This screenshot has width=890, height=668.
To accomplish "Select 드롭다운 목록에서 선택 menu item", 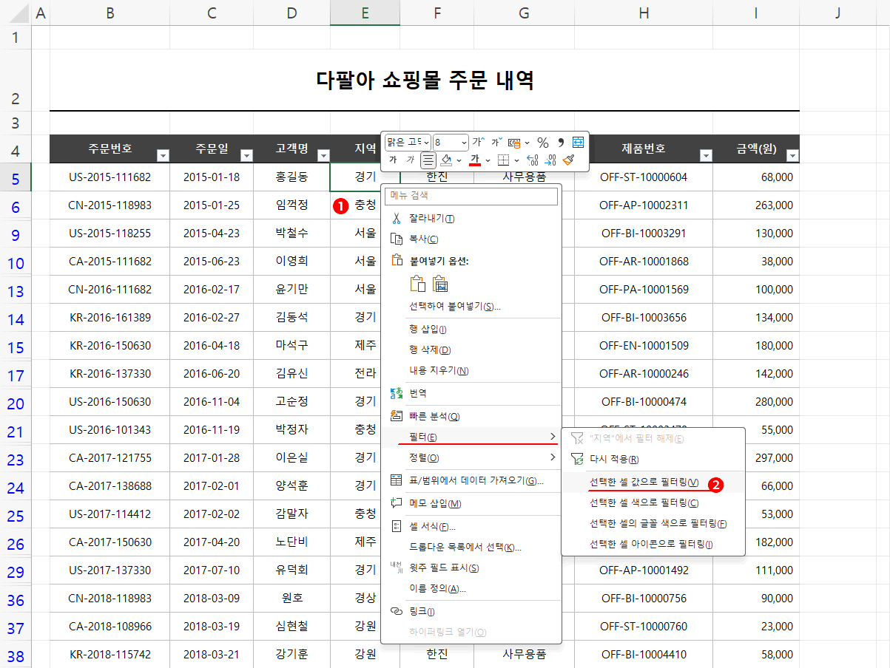I will tap(471, 547).
